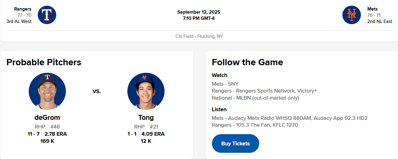Click the National MLBN out-of-market listing
The image size is (398, 159).
tap(255, 98)
